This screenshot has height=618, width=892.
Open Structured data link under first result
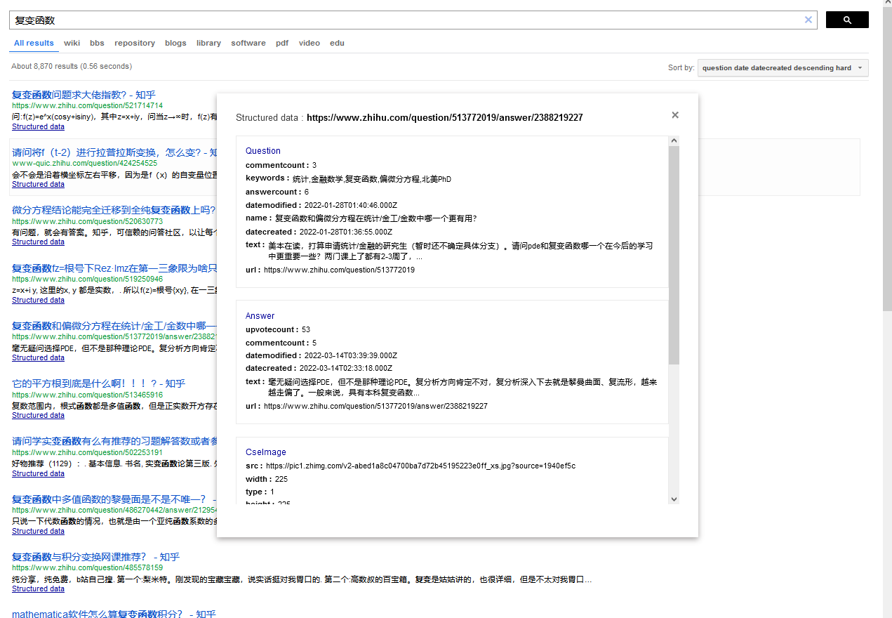click(38, 127)
